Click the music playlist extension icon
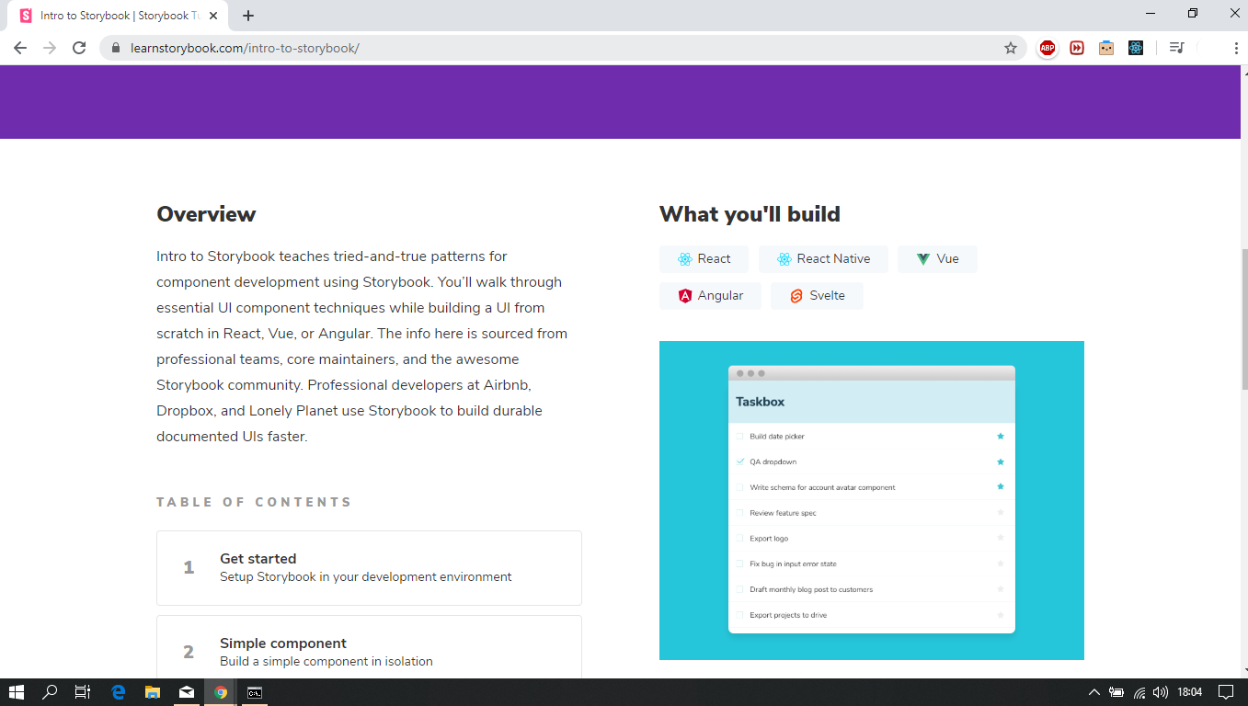This screenshot has width=1248, height=706. click(x=1175, y=47)
